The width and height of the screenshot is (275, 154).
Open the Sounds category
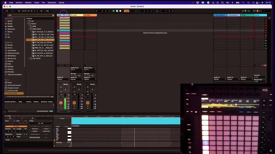(10, 45)
